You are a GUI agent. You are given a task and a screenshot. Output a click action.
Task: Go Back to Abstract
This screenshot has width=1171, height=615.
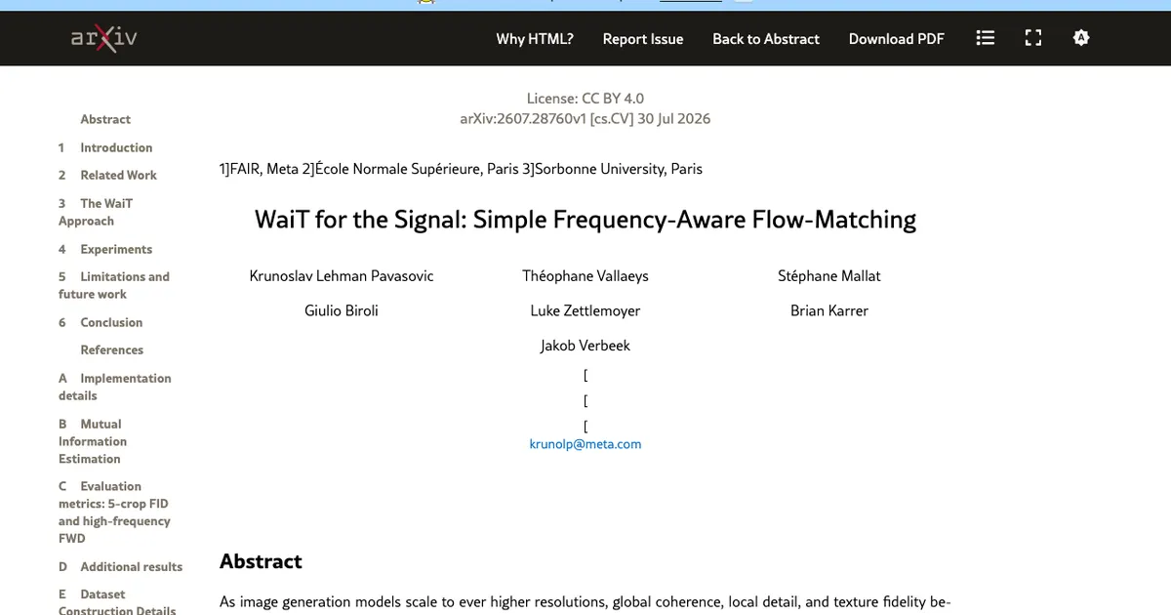coord(766,39)
